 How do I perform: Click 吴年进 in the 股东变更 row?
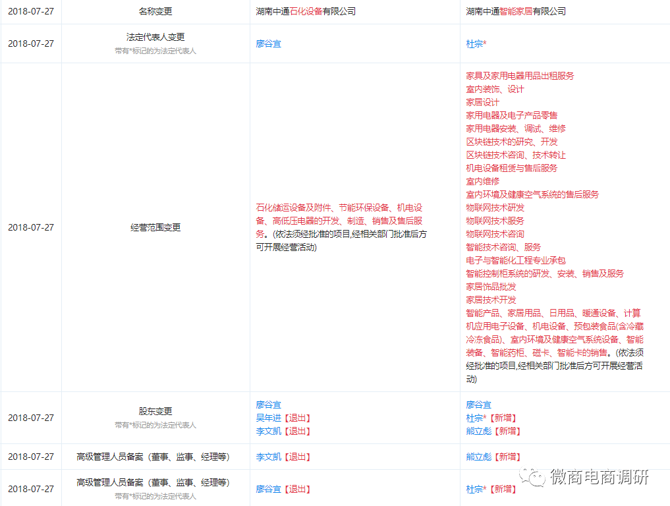[268, 418]
